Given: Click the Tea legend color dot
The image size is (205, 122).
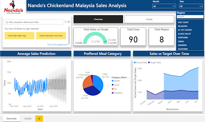Looking at the screenshot, I should click(112, 89).
